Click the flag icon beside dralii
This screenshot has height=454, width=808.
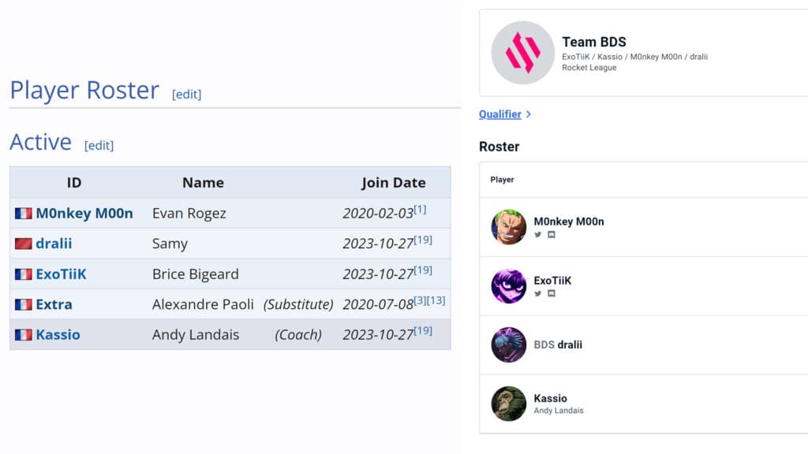[x=22, y=243]
